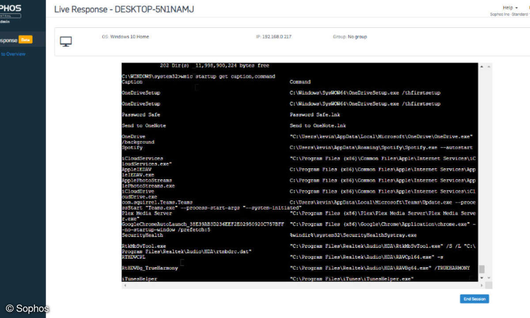Click the "Plex Media Server" caption entry
Screen dimensions: 530x318
point(147,213)
